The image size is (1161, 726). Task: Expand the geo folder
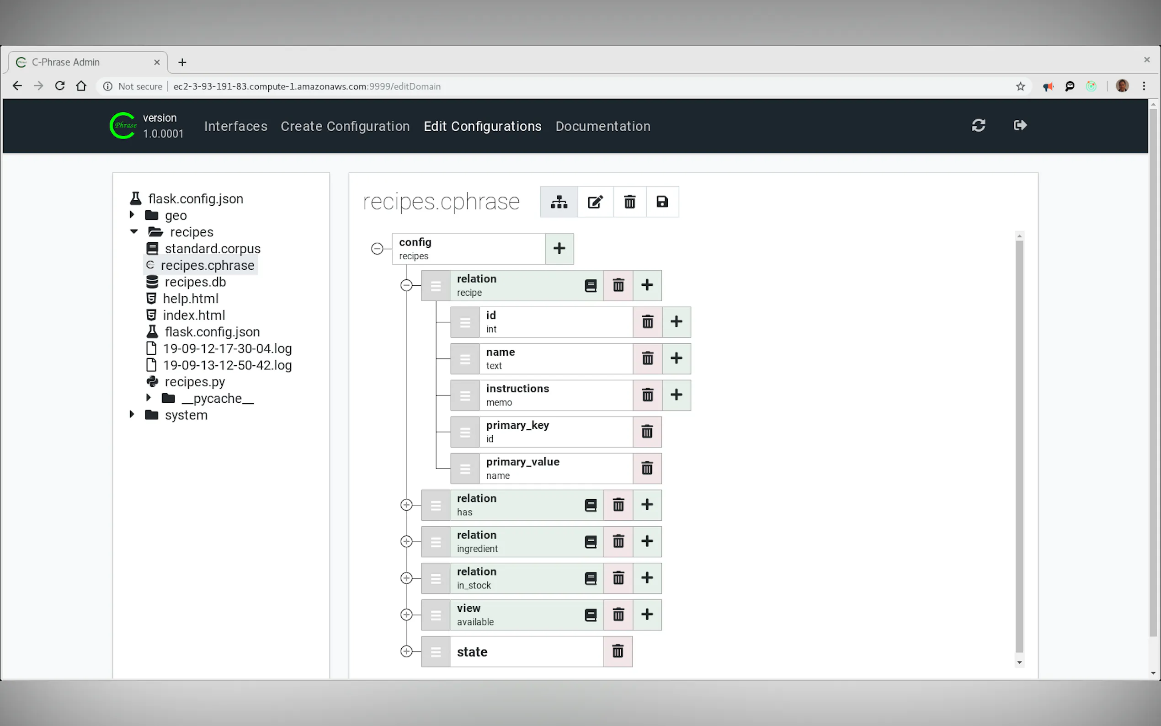point(132,214)
